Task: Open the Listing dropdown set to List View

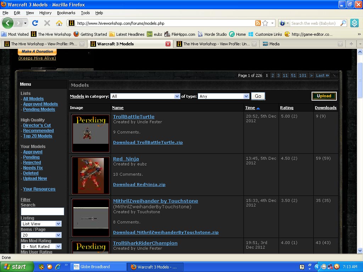Action: tap(41, 224)
